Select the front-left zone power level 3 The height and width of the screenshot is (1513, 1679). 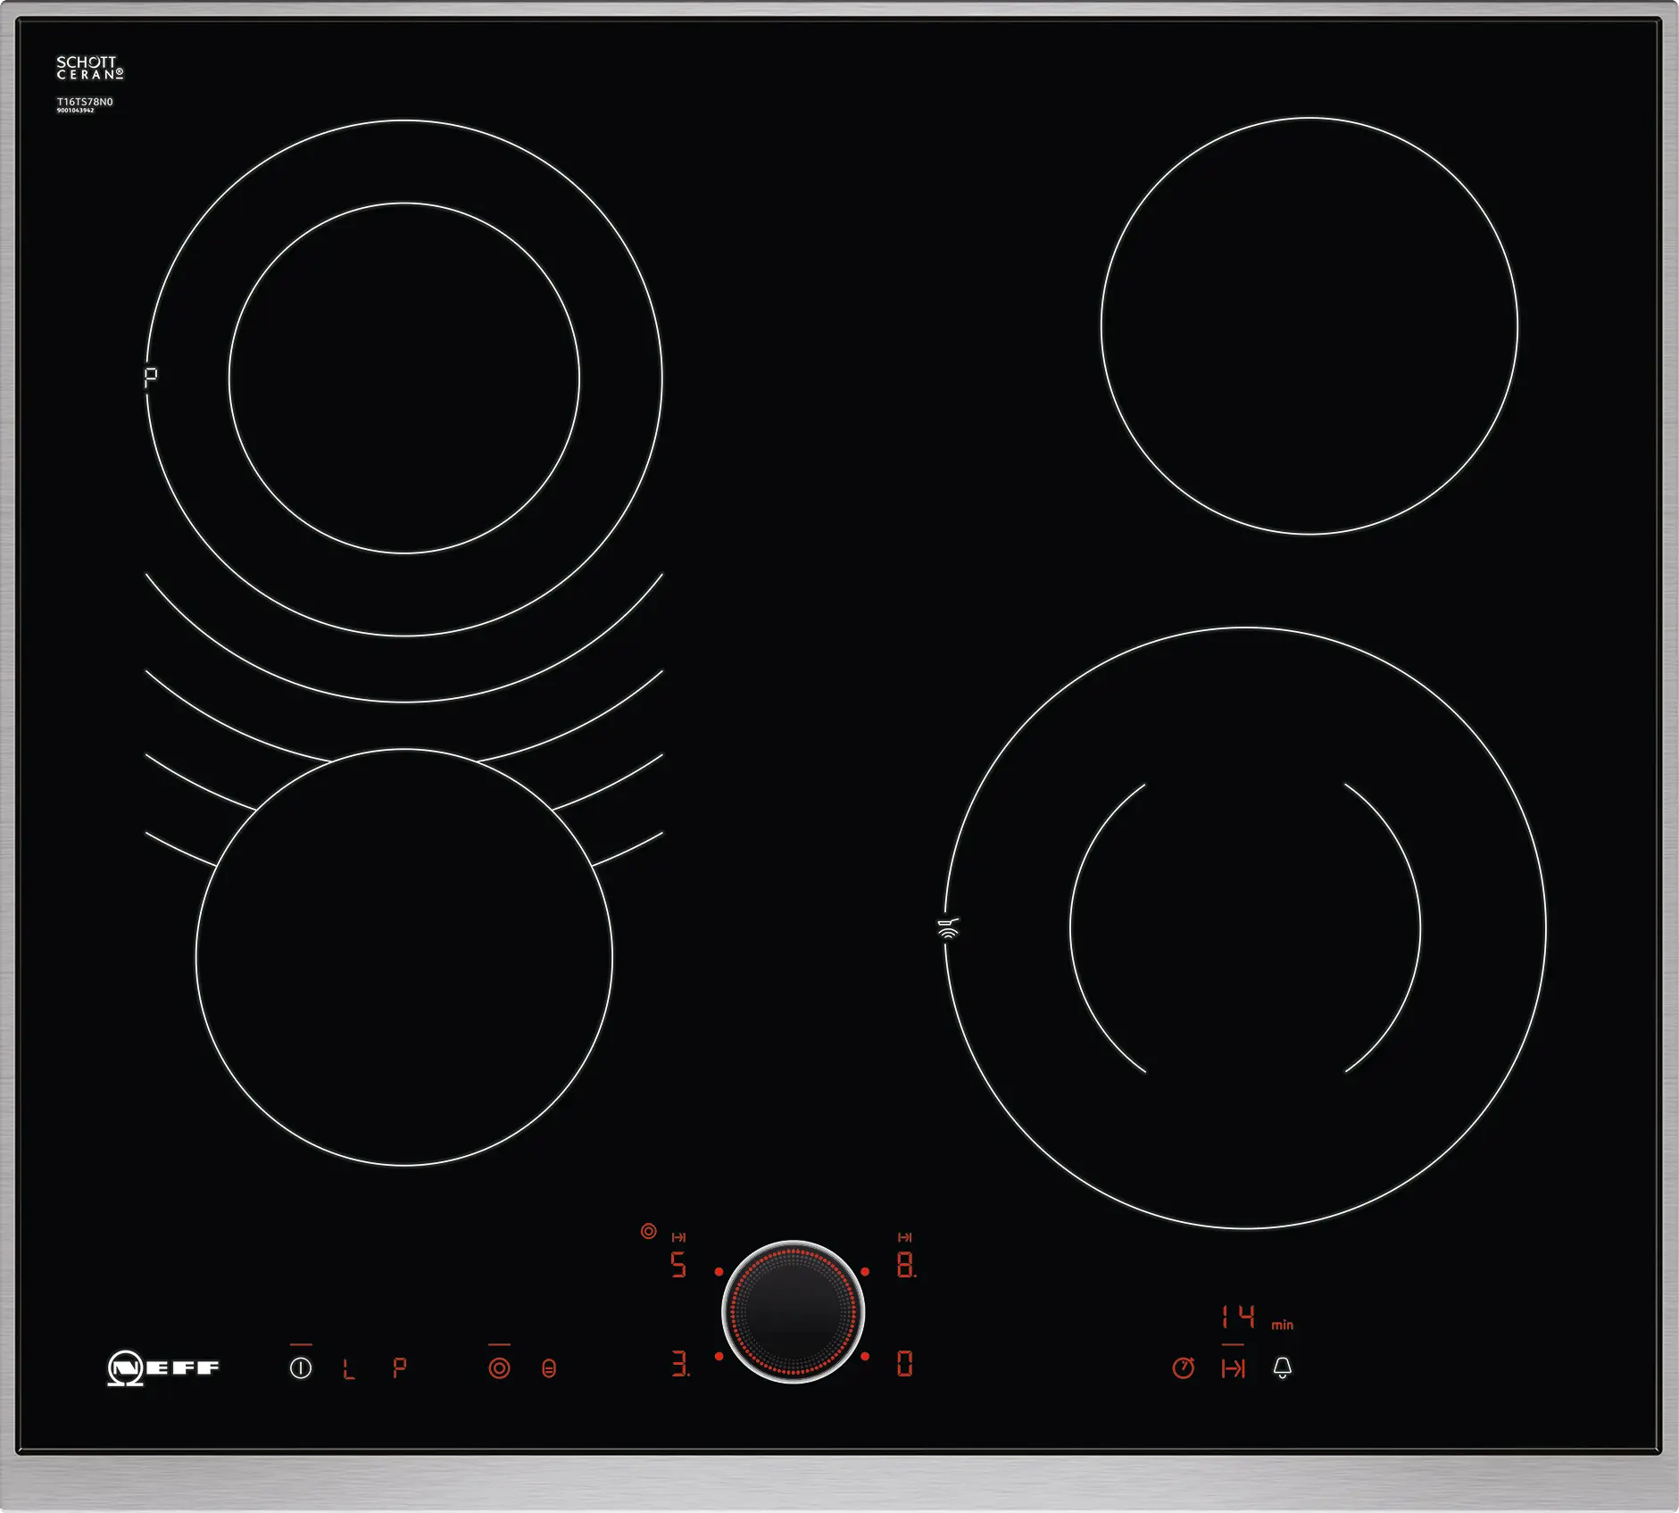click(679, 1363)
